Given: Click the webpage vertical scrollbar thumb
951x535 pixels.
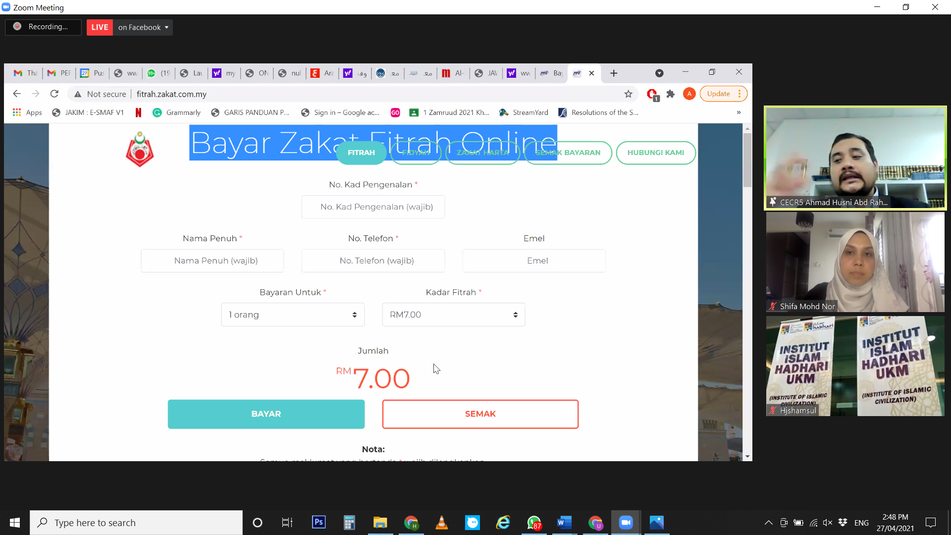Looking at the screenshot, I should point(747,160).
